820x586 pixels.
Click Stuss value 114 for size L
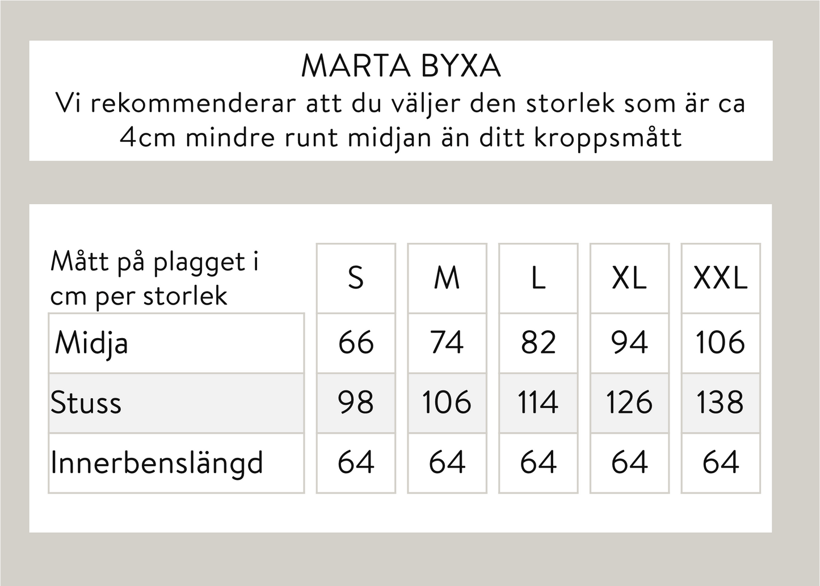538,403
